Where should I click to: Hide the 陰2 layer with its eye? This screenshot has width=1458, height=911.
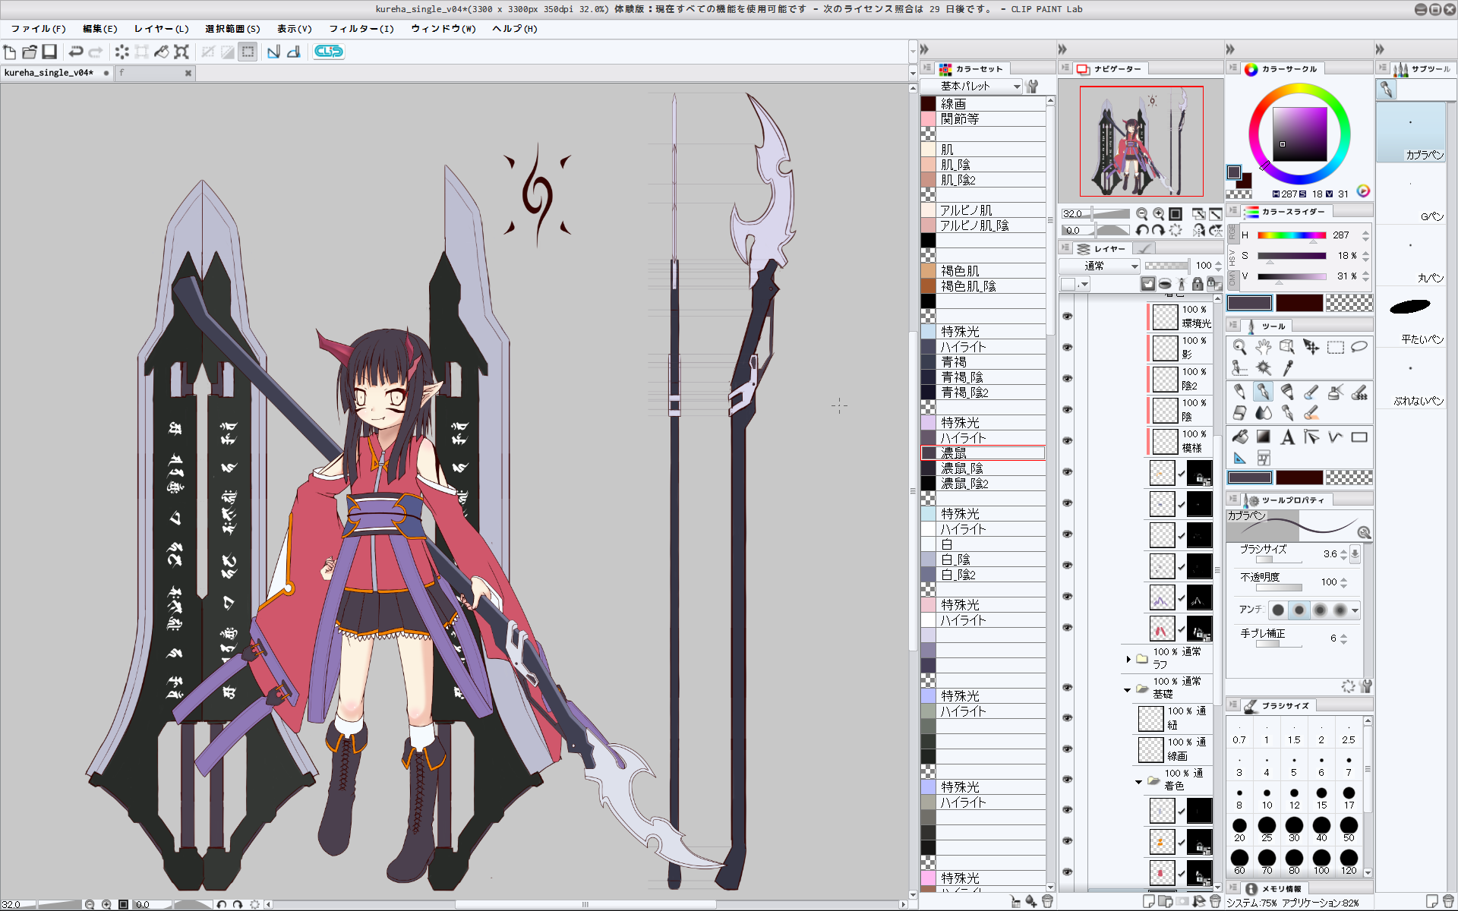1067,378
